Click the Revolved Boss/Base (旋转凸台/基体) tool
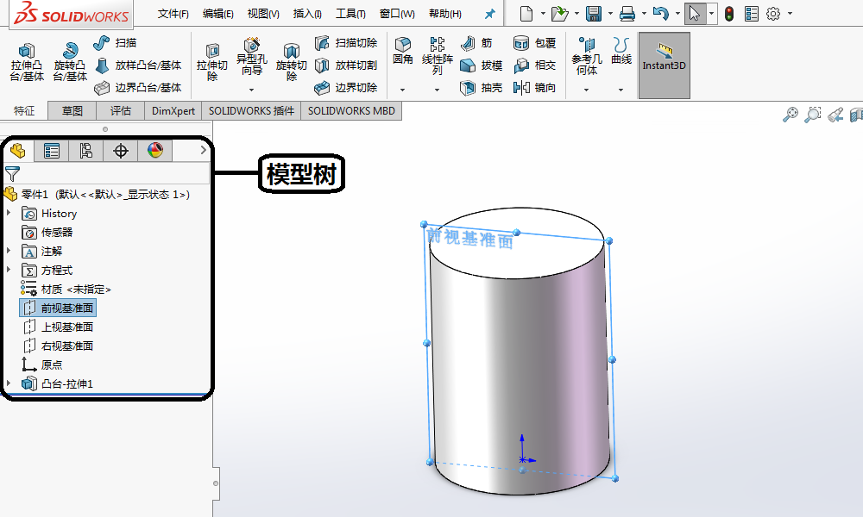The height and width of the screenshot is (517, 863). pos(70,62)
